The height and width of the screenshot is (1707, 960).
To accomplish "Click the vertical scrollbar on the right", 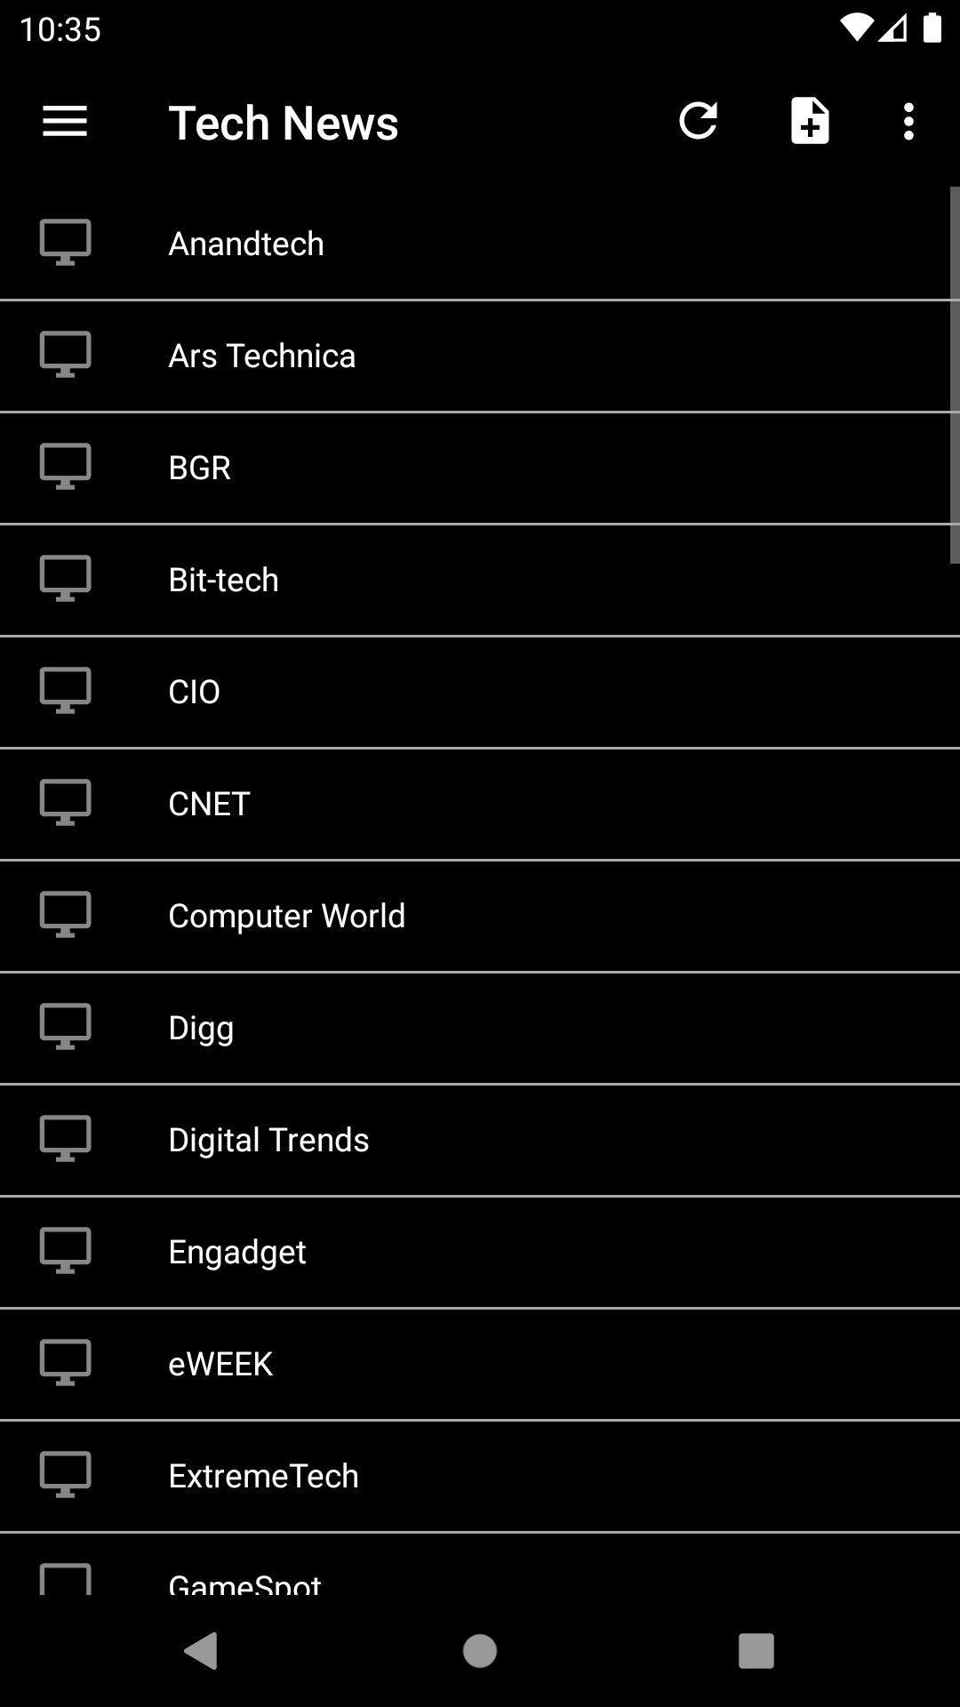I will [955, 375].
